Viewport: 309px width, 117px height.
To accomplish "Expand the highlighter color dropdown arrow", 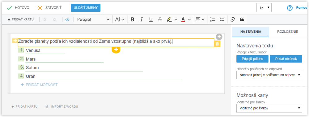I will click(x=176, y=19).
